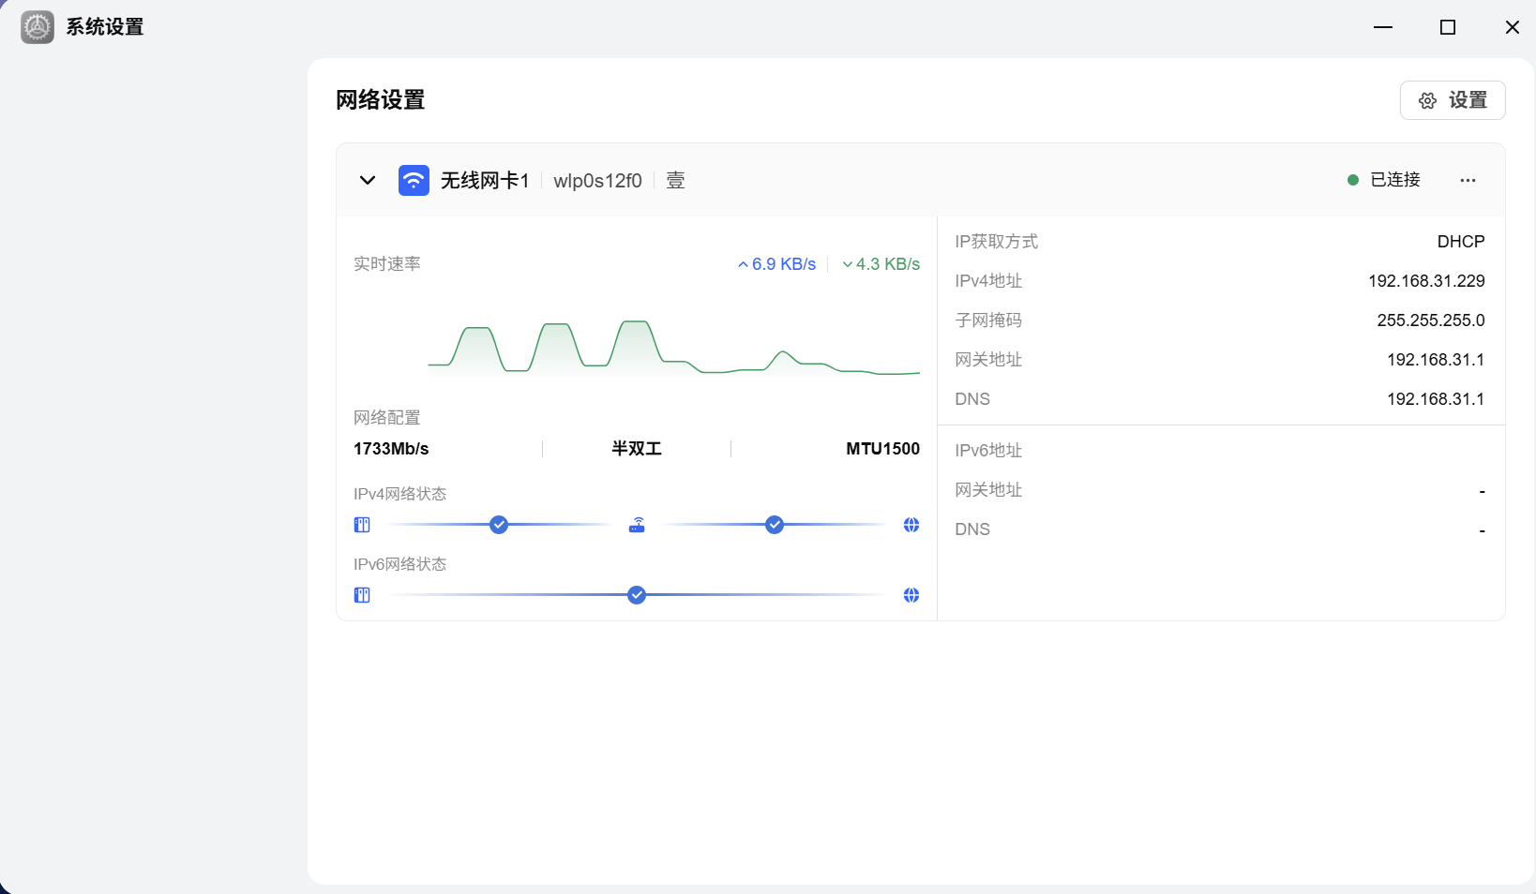Viewport: 1536px width, 894px height.
Task: Click the 网络设置 page heading
Action: [x=380, y=99]
